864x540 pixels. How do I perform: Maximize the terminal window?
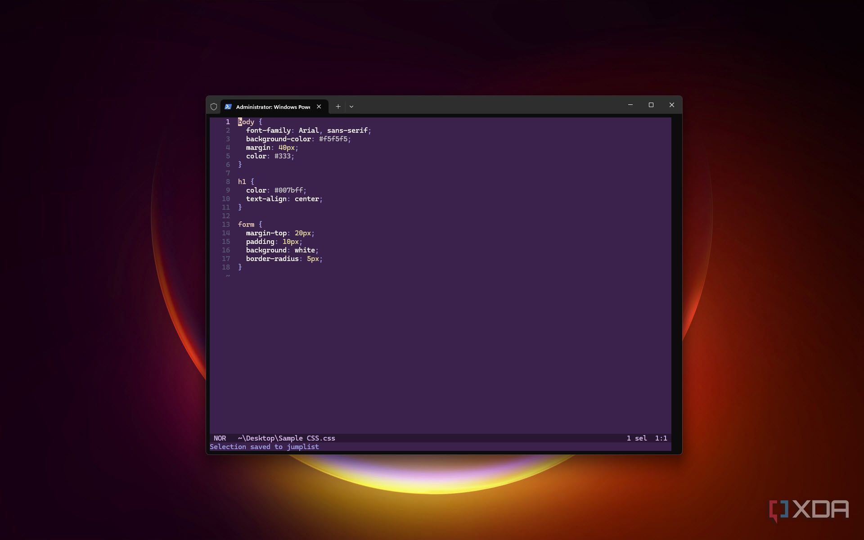[x=651, y=105]
